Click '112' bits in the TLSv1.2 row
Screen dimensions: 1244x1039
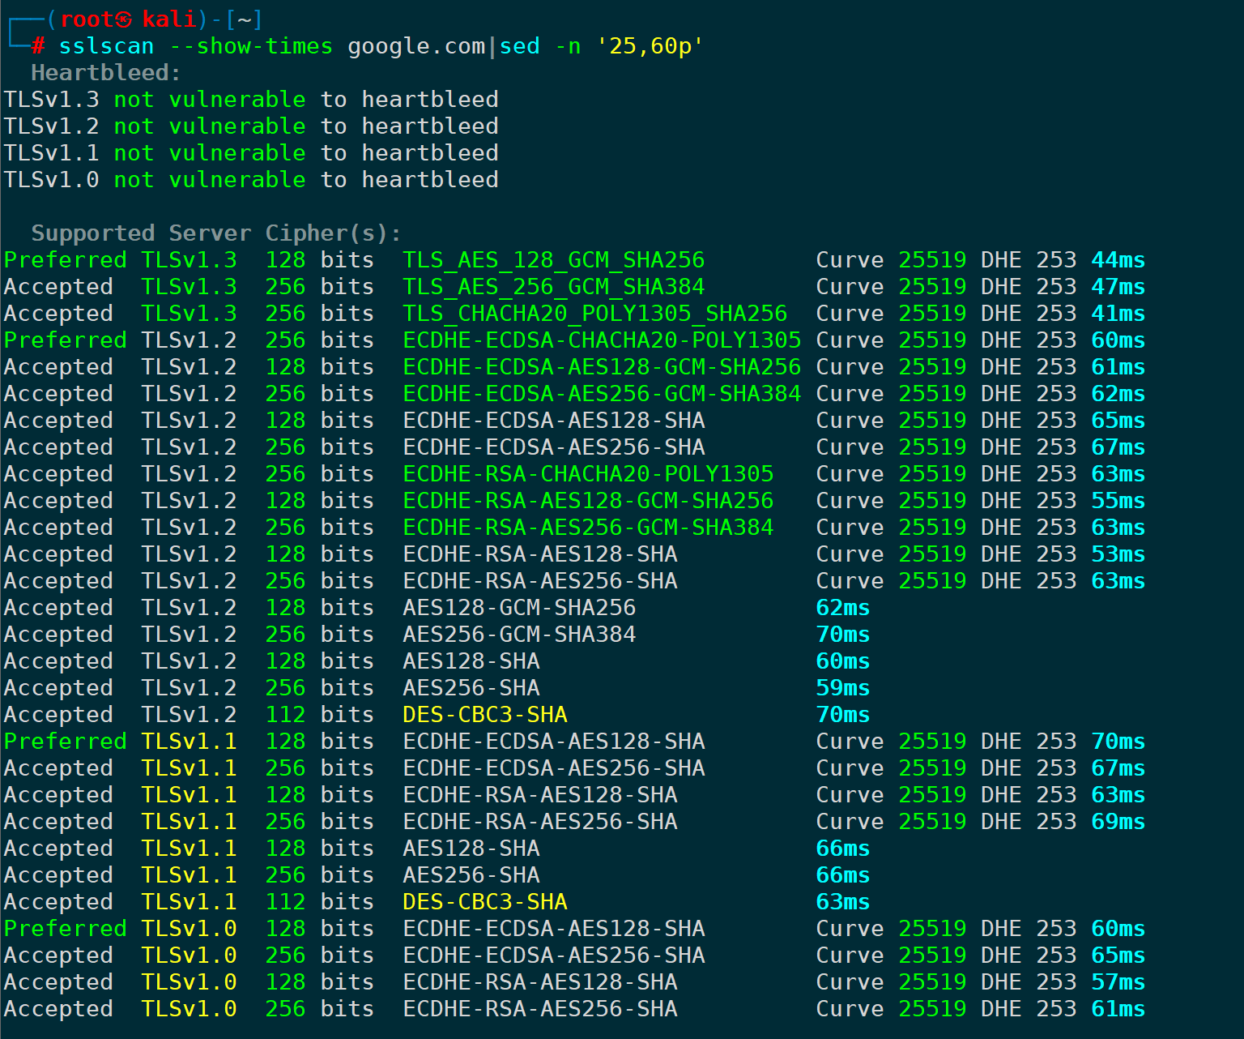pyautogui.click(x=285, y=715)
